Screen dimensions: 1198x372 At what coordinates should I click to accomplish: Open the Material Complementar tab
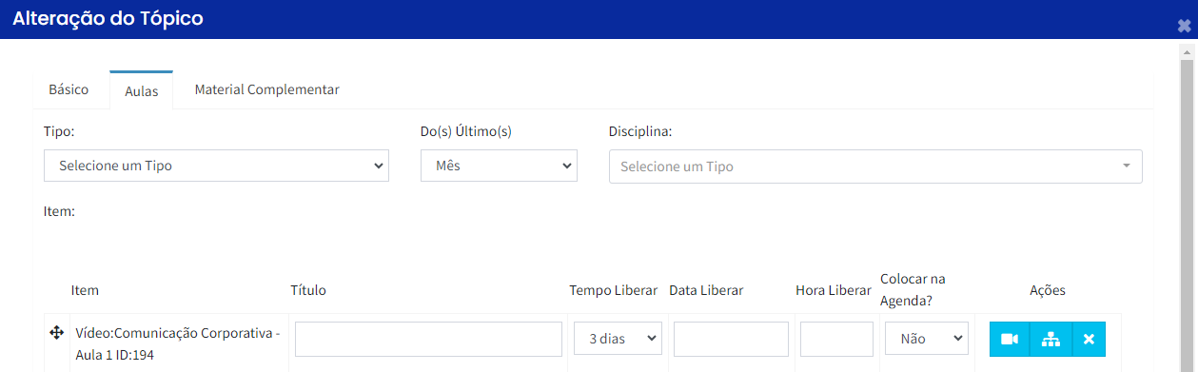pyautogui.click(x=266, y=89)
